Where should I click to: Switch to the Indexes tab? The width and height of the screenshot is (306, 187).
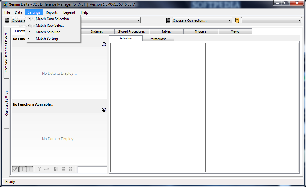tap(97, 31)
